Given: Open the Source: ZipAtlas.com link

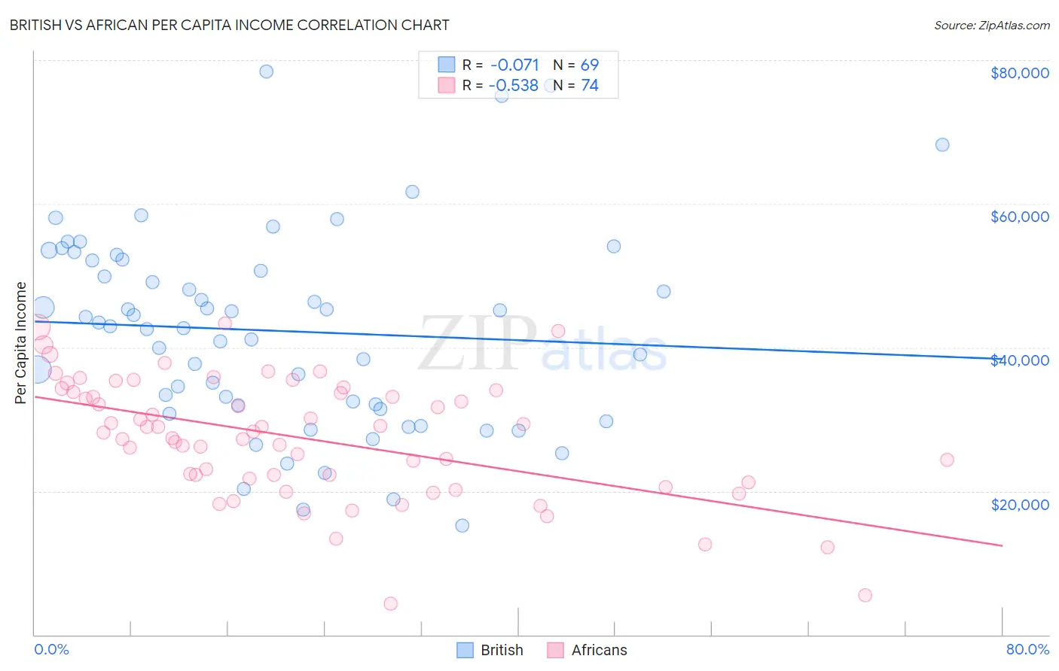Looking at the screenshot, I should coord(991,26).
